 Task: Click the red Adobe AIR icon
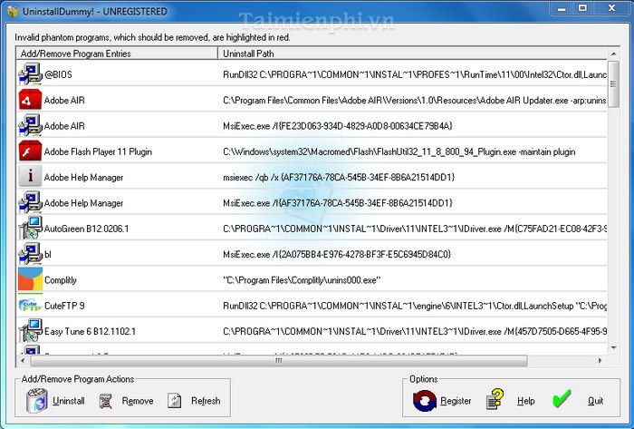(x=30, y=100)
